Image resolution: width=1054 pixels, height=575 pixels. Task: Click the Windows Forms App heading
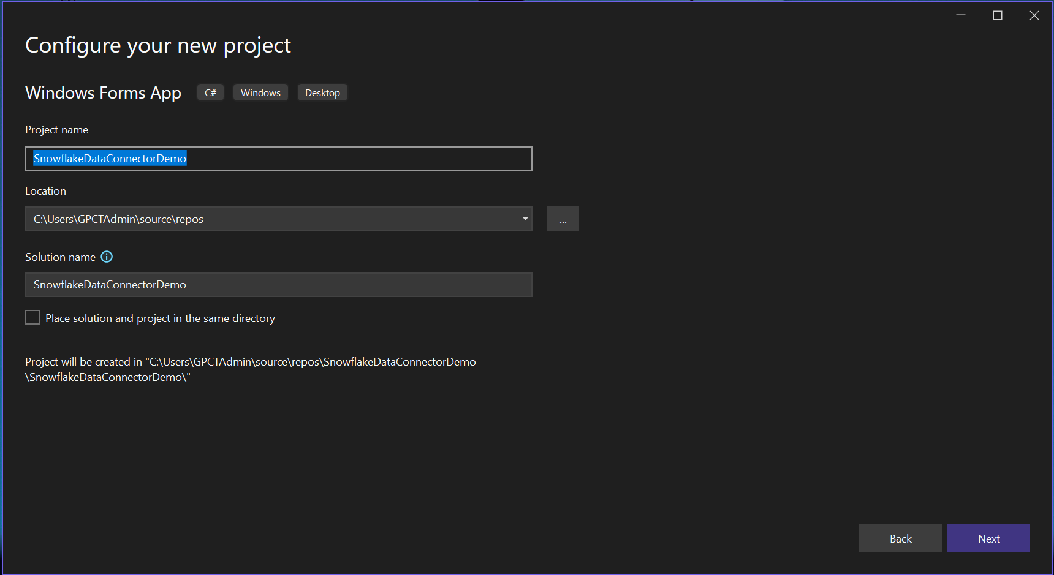(103, 92)
